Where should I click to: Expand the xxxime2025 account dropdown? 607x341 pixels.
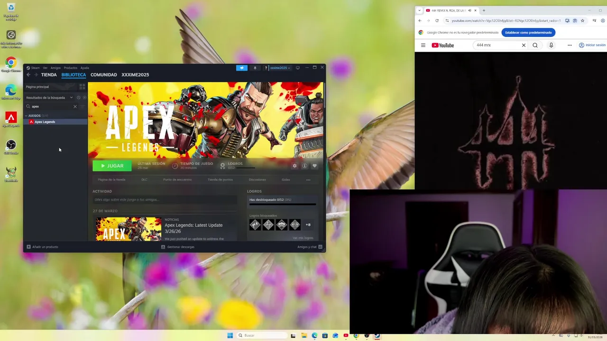[280, 68]
